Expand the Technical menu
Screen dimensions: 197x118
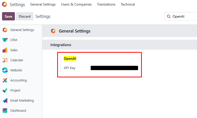128,4
